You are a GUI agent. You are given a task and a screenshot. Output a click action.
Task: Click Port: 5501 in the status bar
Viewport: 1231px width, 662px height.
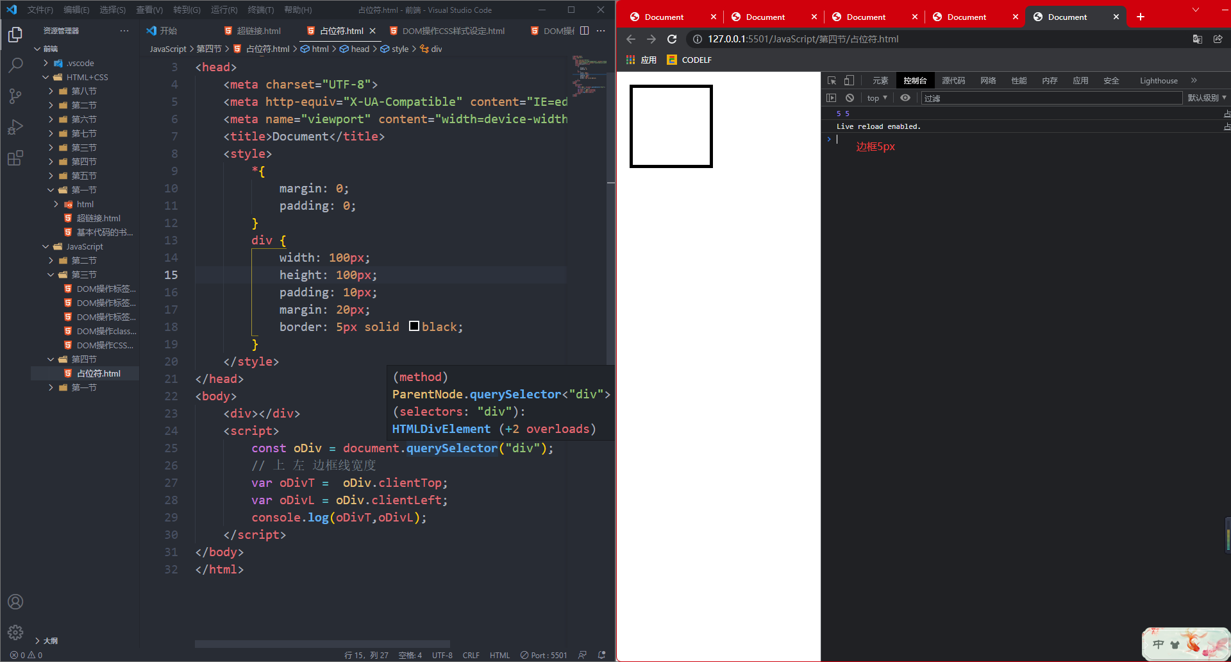(543, 655)
